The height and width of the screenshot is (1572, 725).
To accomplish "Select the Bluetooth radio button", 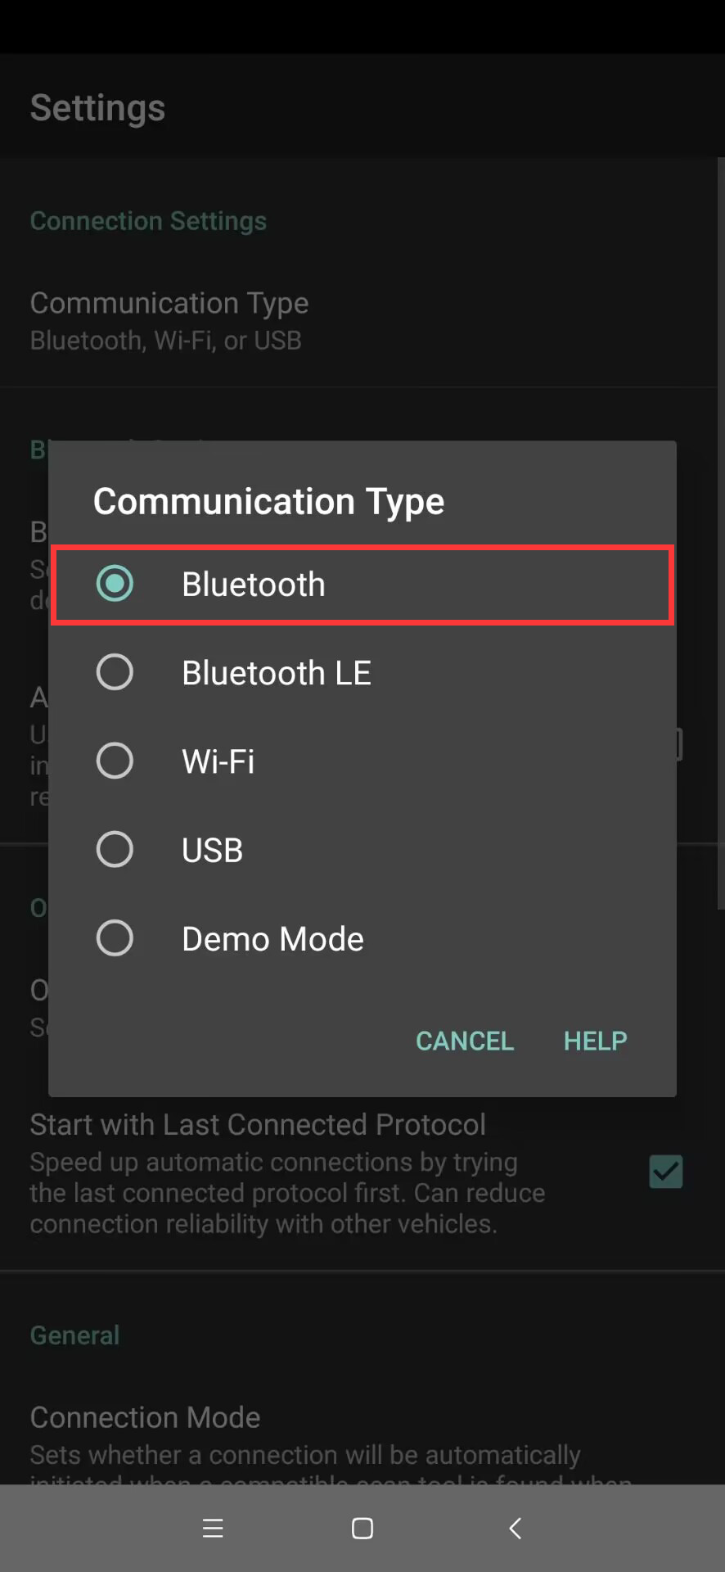I will tap(115, 584).
